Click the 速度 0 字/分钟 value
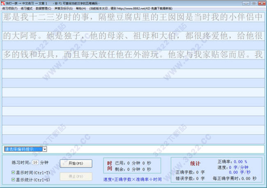This screenshot has width=267, height=188. point(239,167)
